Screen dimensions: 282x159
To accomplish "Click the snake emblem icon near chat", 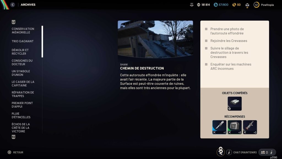I will click(220, 152).
